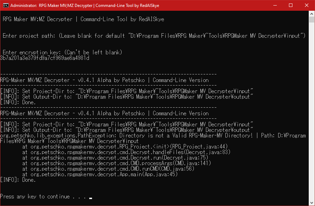Click 'Enter encryption key' prompt line

[x=62, y=52]
